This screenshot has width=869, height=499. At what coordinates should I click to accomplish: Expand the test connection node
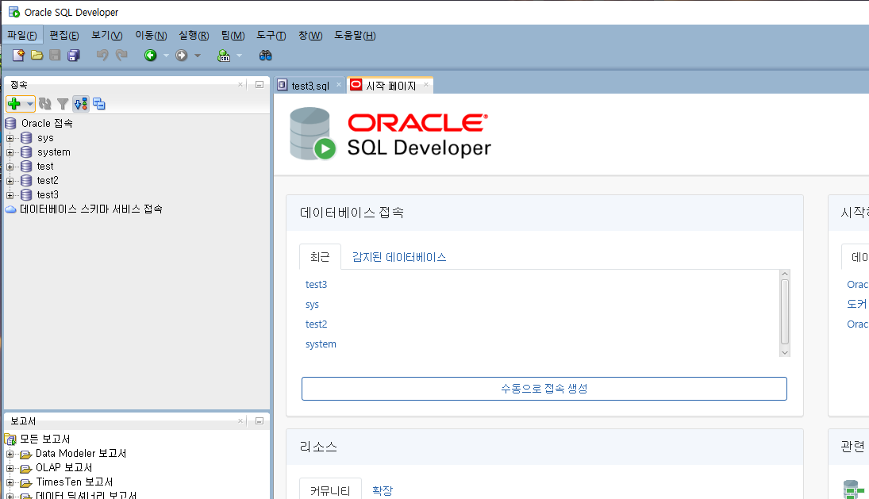10,167
